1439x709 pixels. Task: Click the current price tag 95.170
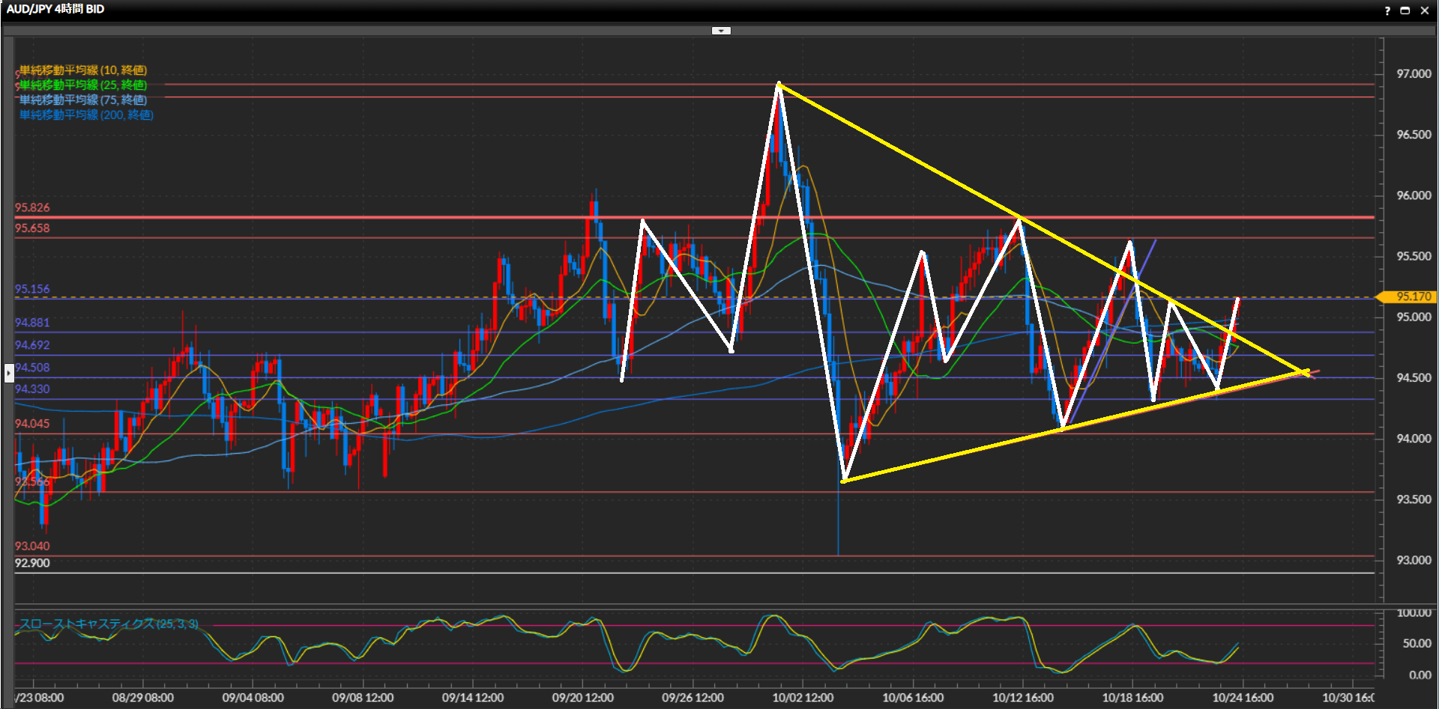click(1413, 297)
